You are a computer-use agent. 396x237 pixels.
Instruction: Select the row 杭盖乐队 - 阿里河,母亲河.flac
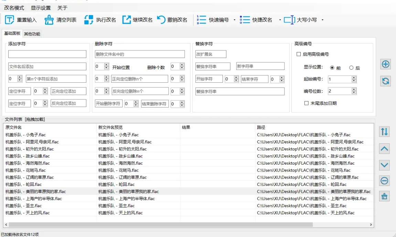189,142
